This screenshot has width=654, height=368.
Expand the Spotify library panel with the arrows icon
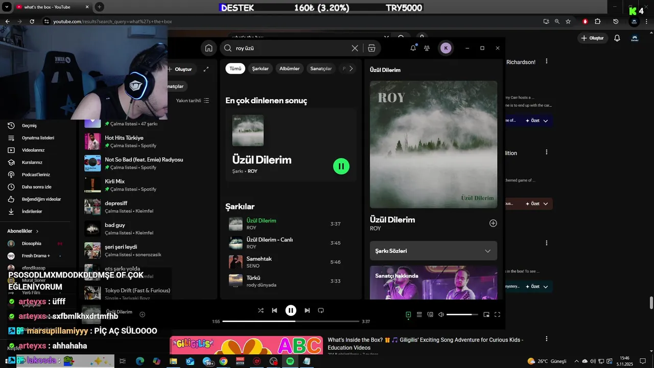tap(206, 69)
